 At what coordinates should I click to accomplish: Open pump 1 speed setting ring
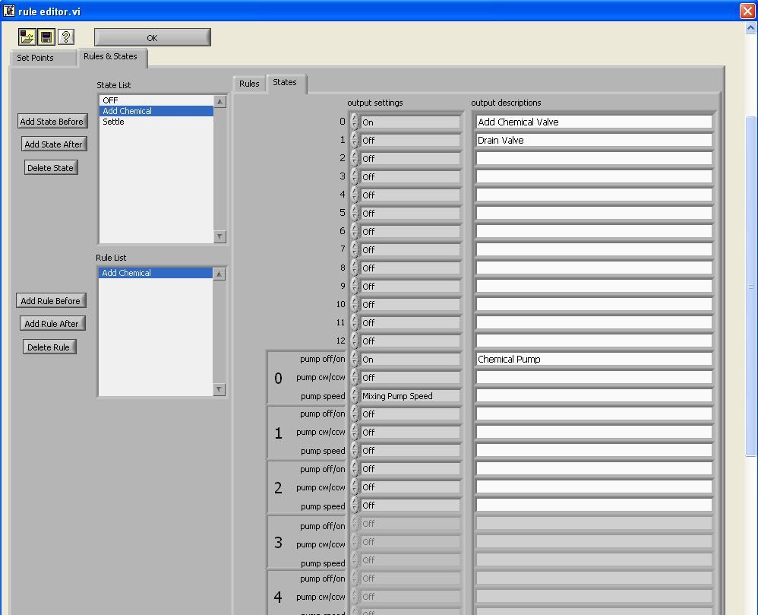410,451
